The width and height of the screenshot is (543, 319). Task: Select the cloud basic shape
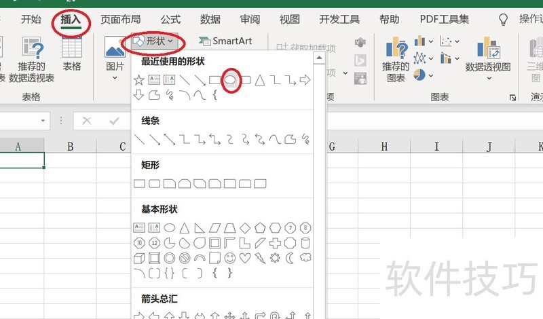point(305,257)
